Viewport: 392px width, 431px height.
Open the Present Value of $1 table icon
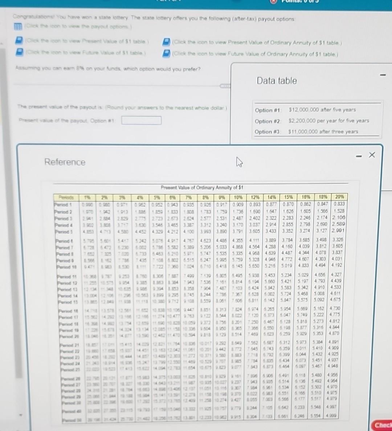tap(19, 41)
